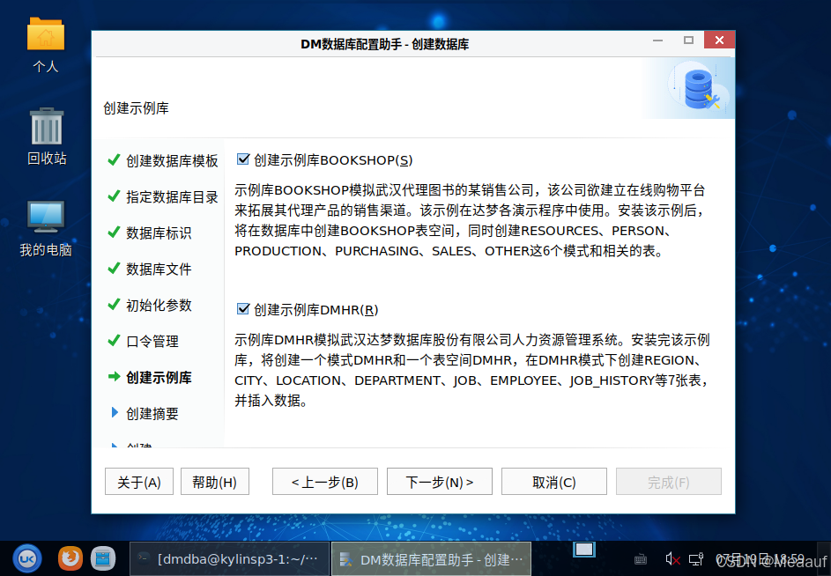This screenshot has height=576, width=831.
Task: Click the blue triangle beside 创建摘要
Action: [115, 411]
